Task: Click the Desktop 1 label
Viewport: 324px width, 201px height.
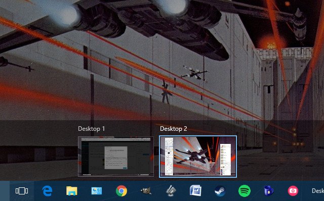Action: pyautogui.click(x=91, y=129)
